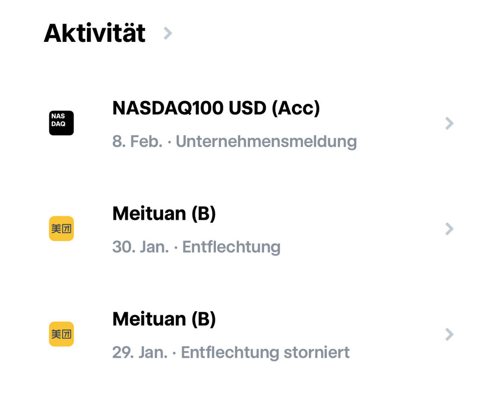
Task: Click Meituan logo icon on 29. Jan. entry
Action: 61,334
